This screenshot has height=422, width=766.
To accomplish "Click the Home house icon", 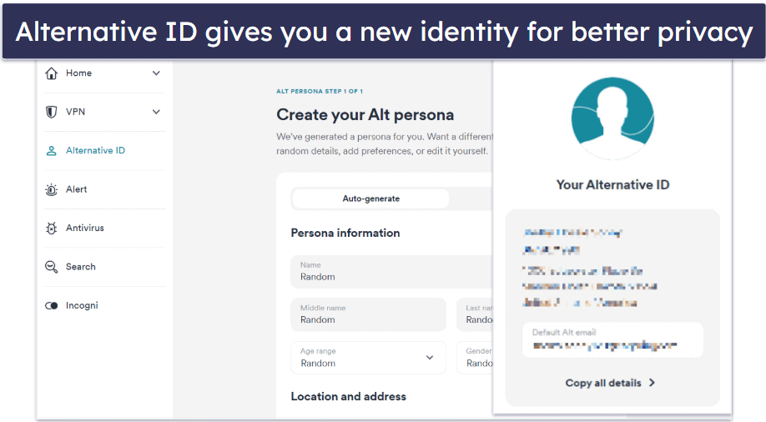I will [51, 73].
